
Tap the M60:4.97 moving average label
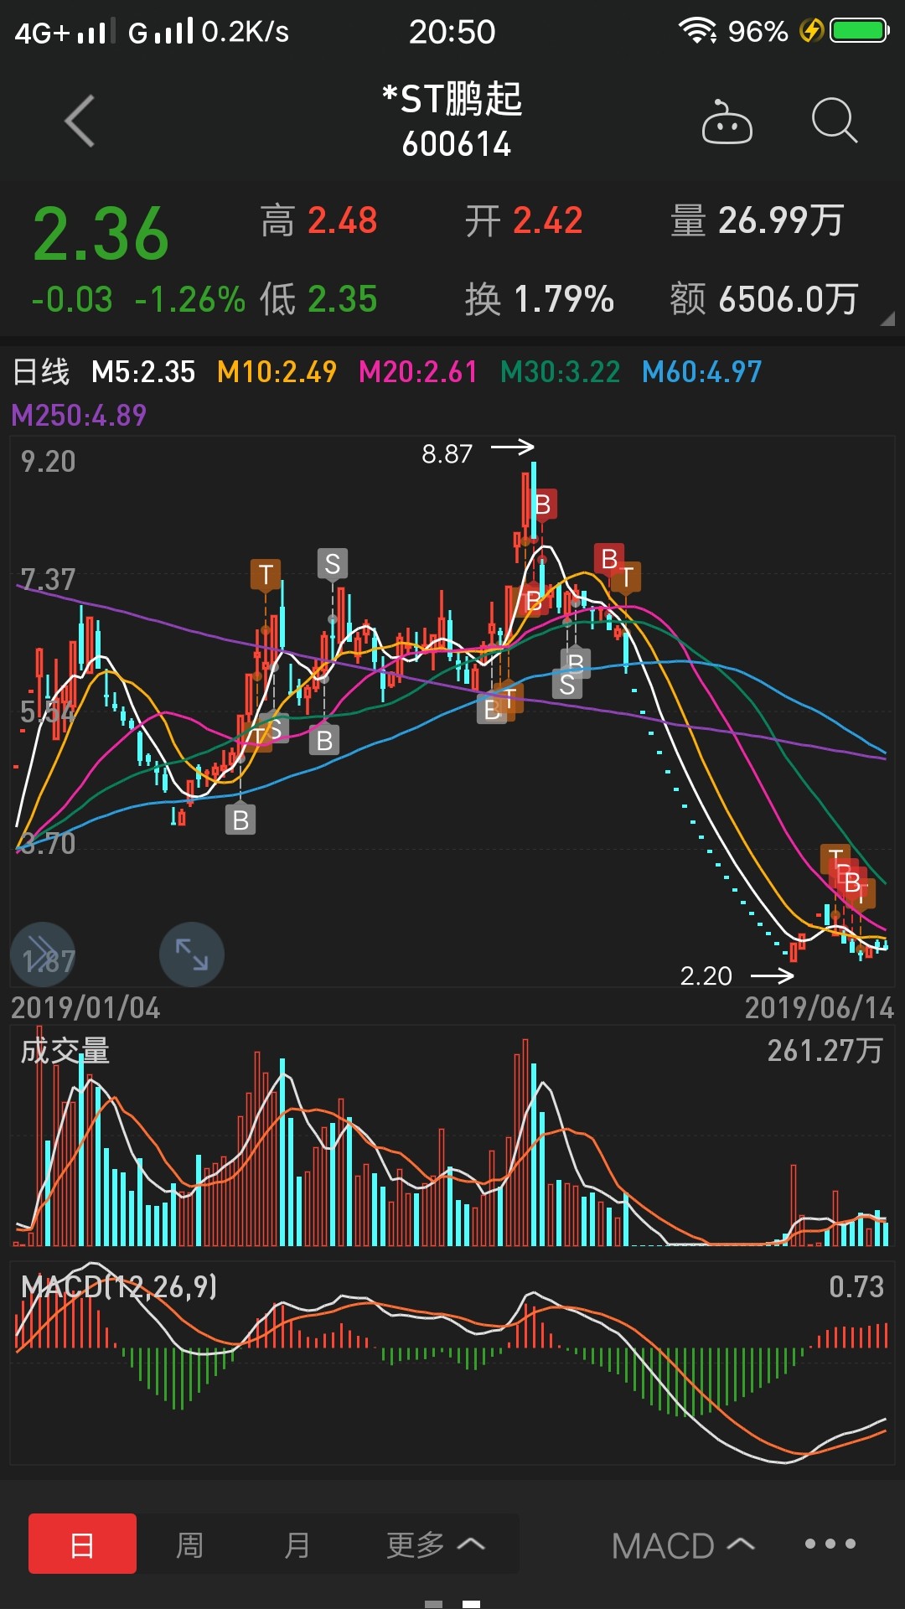point(701,371)
